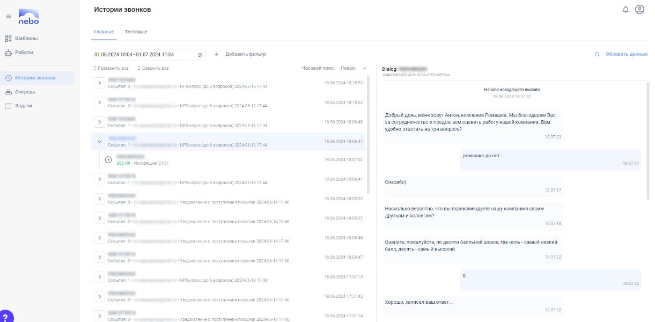Viewport: 655px width, 322px height.
Task: Click '200 OK' status text
Action: [123, 163]
